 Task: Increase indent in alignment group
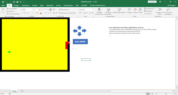pos(57,13)
